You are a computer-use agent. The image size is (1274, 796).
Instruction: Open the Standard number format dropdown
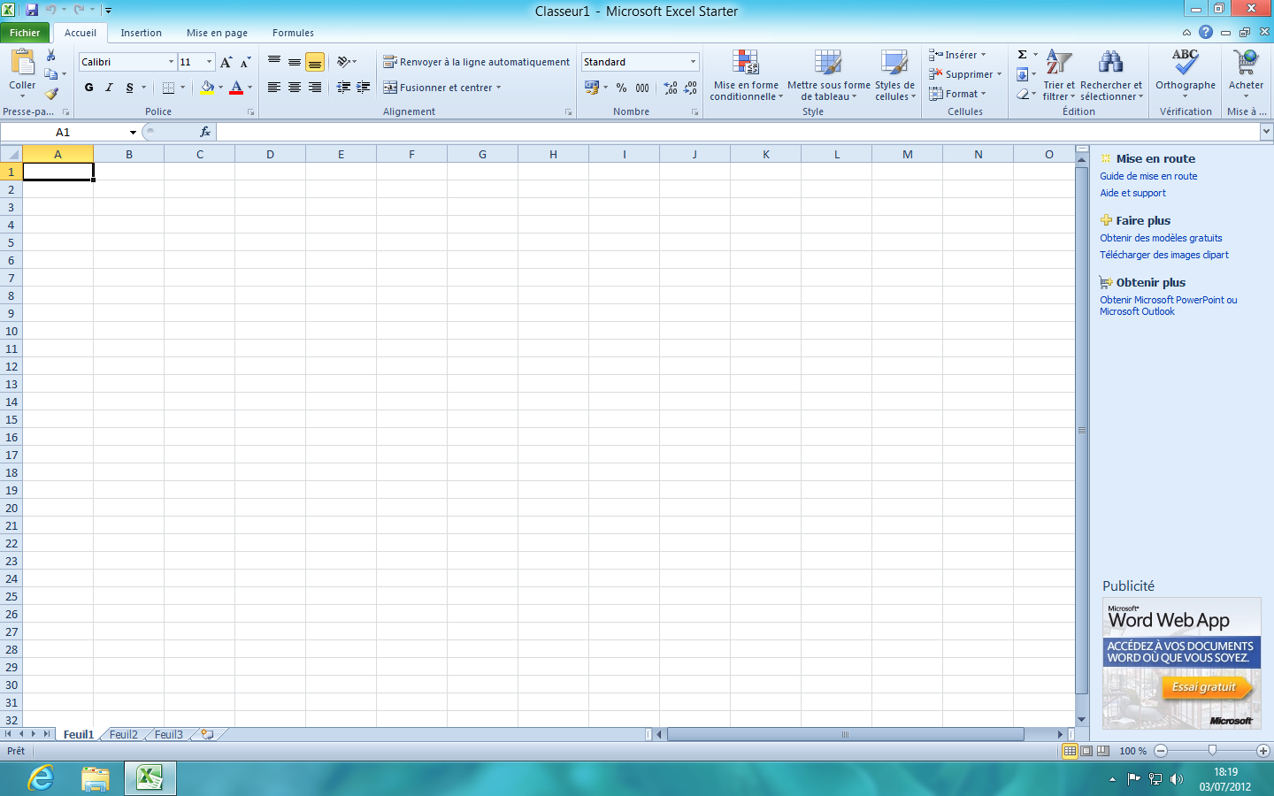pyautogui.click(x=693, y=62)
